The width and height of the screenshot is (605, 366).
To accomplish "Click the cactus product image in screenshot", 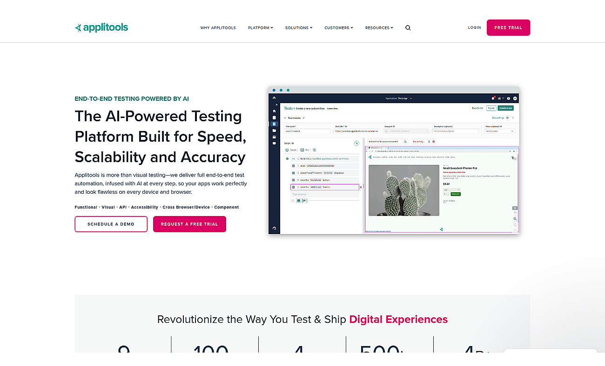I will [x=404, y=190].
